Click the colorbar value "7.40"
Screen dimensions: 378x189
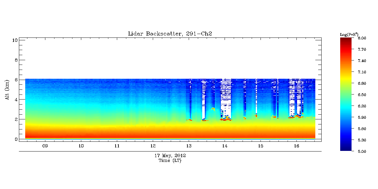(x=362, y=61)
